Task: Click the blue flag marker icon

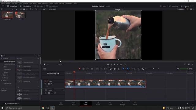Action: tap(123, 69)
